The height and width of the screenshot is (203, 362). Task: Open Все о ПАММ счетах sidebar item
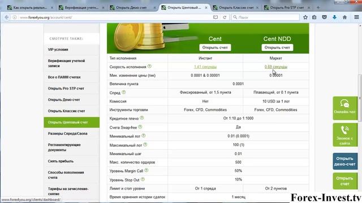coord(72,77)
